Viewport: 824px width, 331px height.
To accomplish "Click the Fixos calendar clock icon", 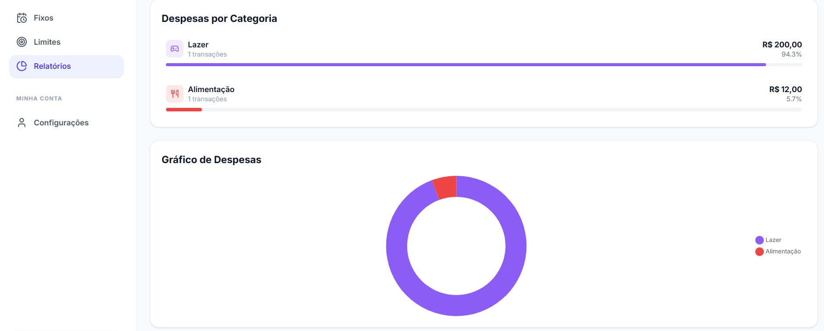I will 22,18.
